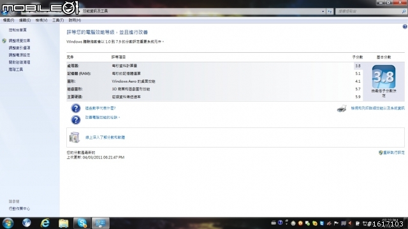Viewport: 408px width, 229px height.
Task: Open 調整電源設定 adjust power settings link
Action: click(19, 55)
